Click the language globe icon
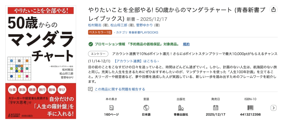Image resolution: width=281 pixels, height=124 pixels. (146, 108)
